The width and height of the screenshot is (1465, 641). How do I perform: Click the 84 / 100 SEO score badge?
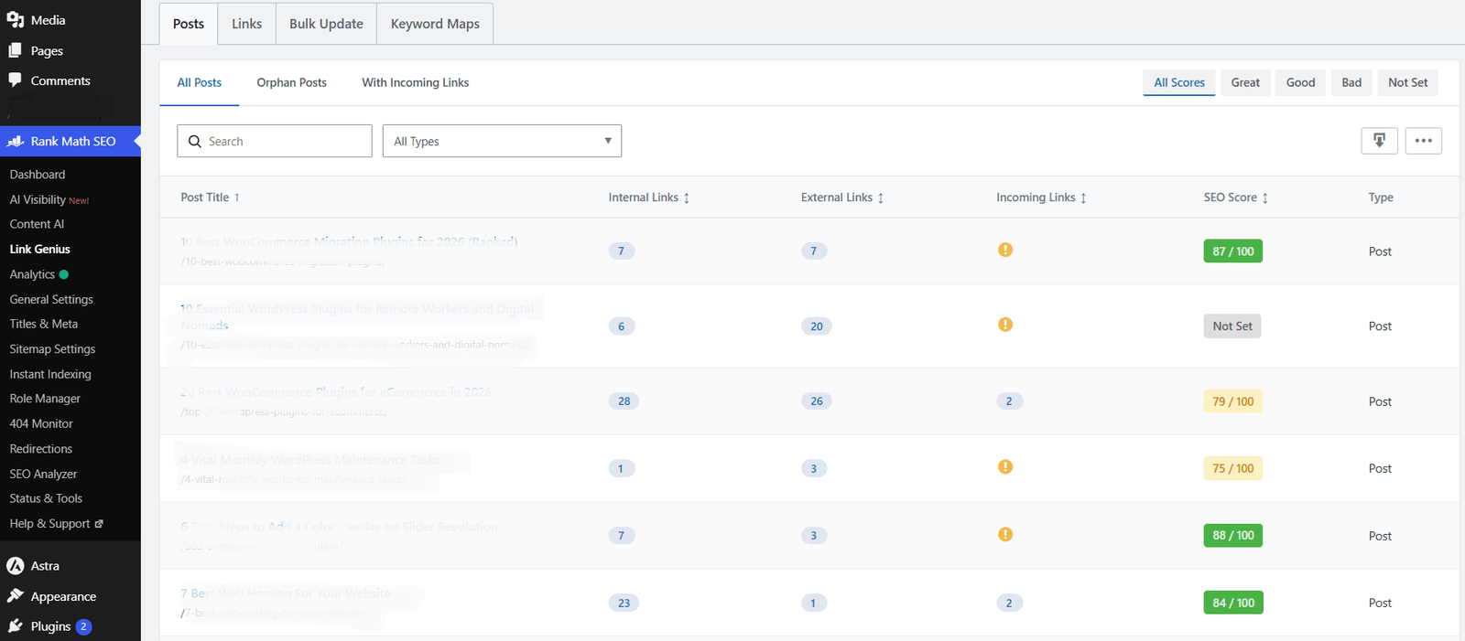(1233, 603)
